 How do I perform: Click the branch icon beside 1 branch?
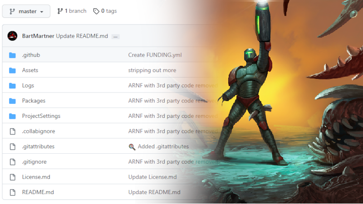(x=60, y=11)
